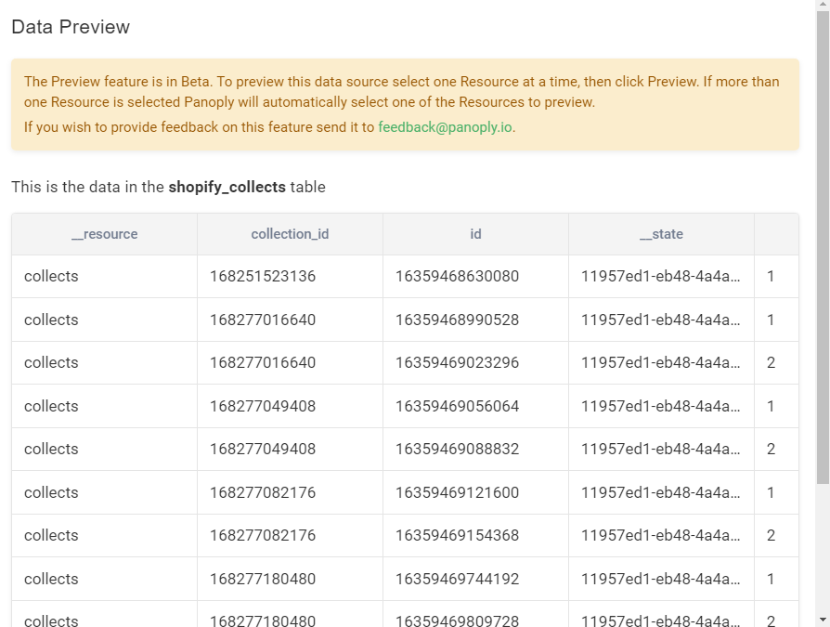Click 'collects' in row with id 16359468630080
This screenshot has height=627, width=830.
51,277
